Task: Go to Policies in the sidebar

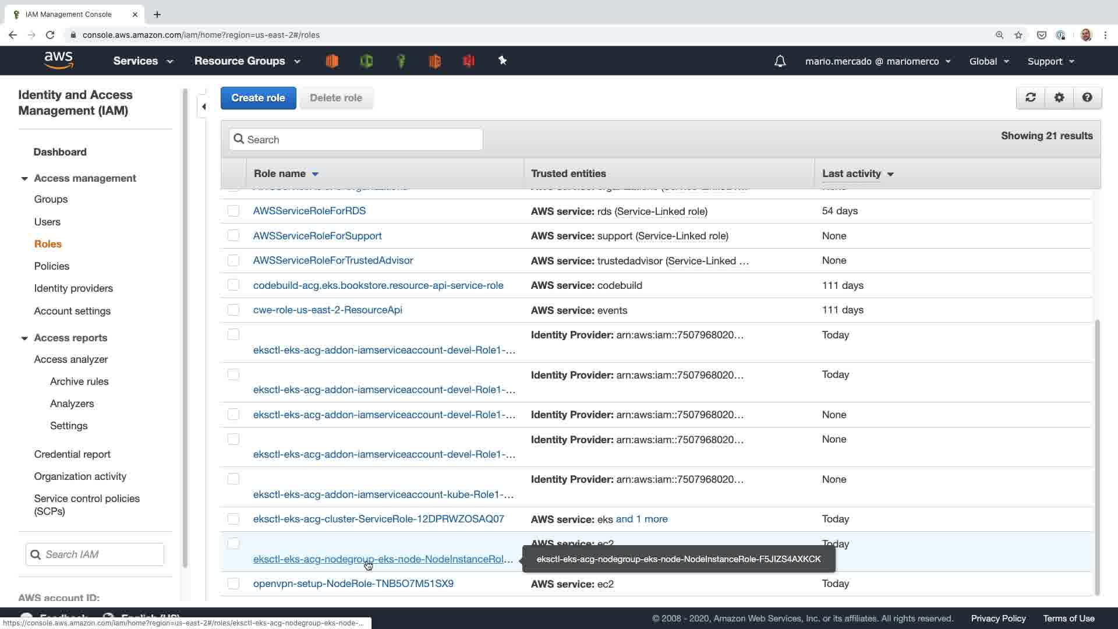Action: tap(51, 266)
